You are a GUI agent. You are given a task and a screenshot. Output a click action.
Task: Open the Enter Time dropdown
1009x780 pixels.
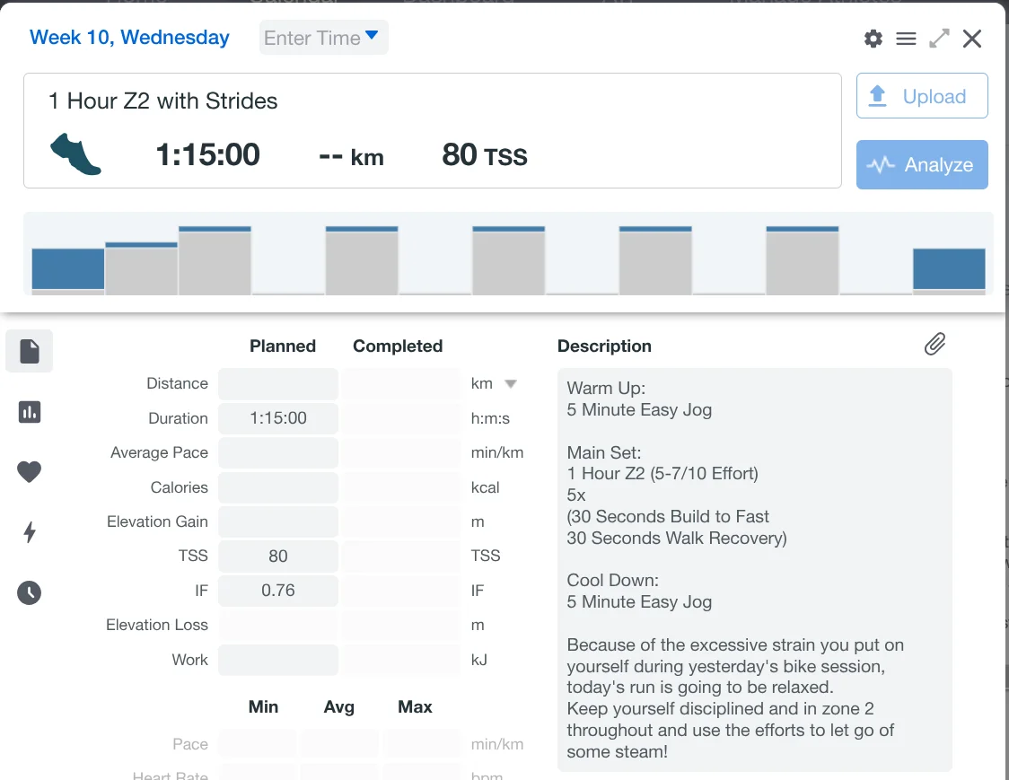323,38
